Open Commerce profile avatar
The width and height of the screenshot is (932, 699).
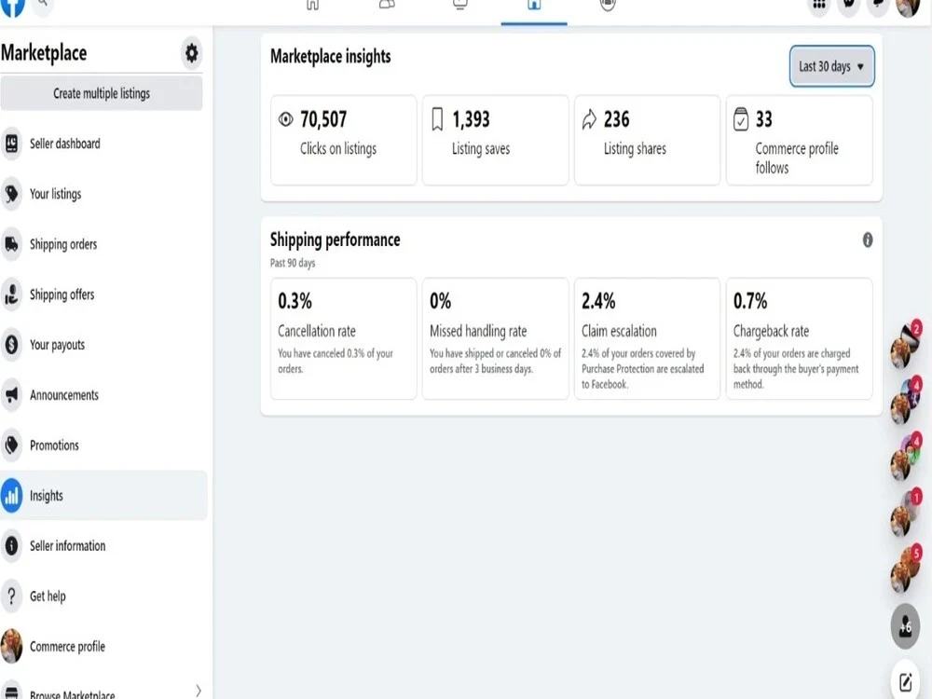(11, 646)
